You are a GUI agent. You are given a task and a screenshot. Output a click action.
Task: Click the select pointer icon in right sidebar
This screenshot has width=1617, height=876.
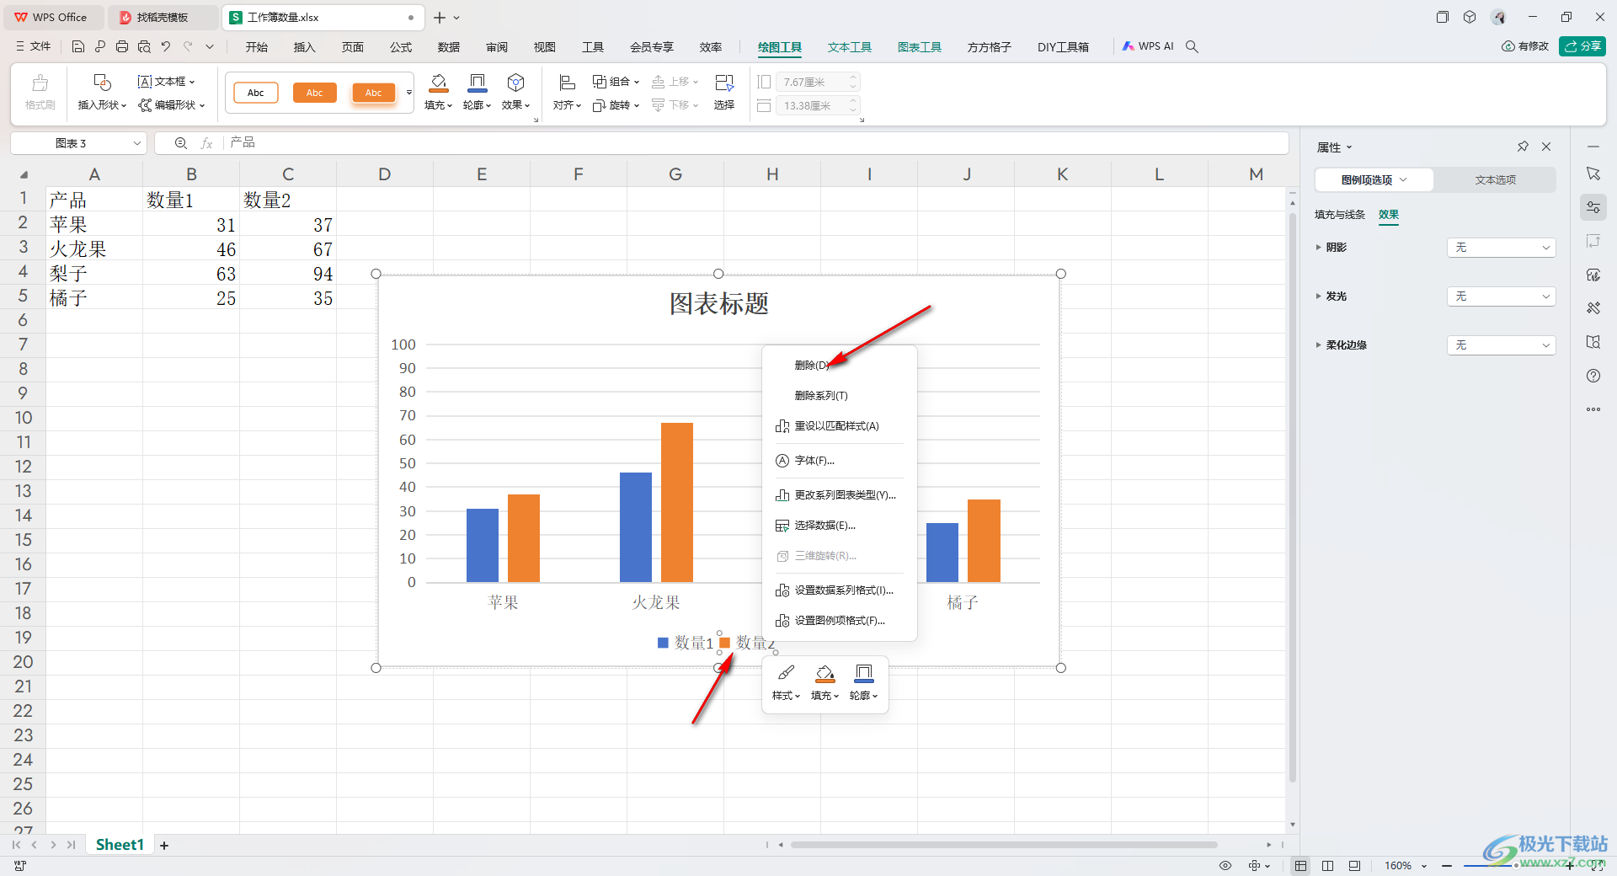click(x=1593, y=174)
